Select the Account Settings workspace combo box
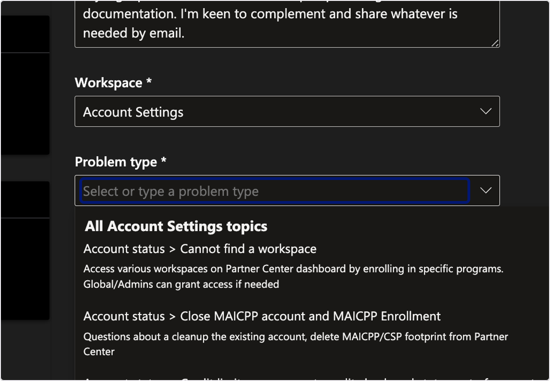 click(x=287, y=111)
